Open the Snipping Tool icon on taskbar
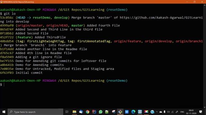This screenshot has height=115, width=206. click(x=114, y=112)
